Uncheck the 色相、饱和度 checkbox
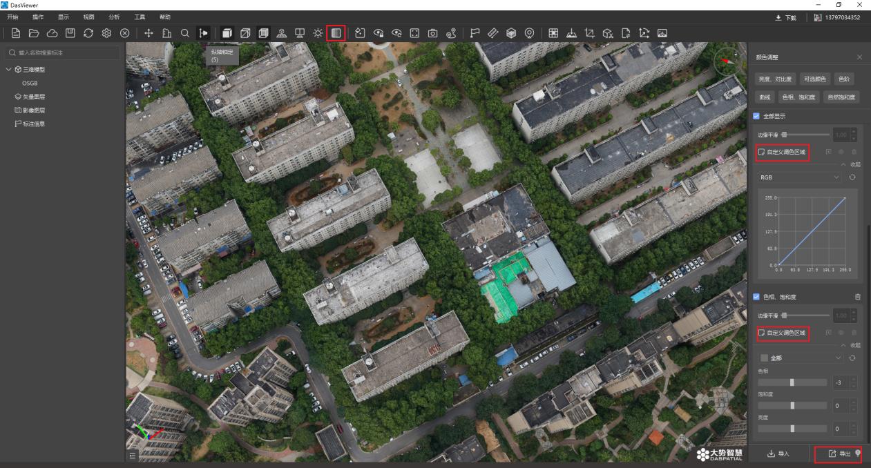This screenshot has height=468, width=871. 756,297
